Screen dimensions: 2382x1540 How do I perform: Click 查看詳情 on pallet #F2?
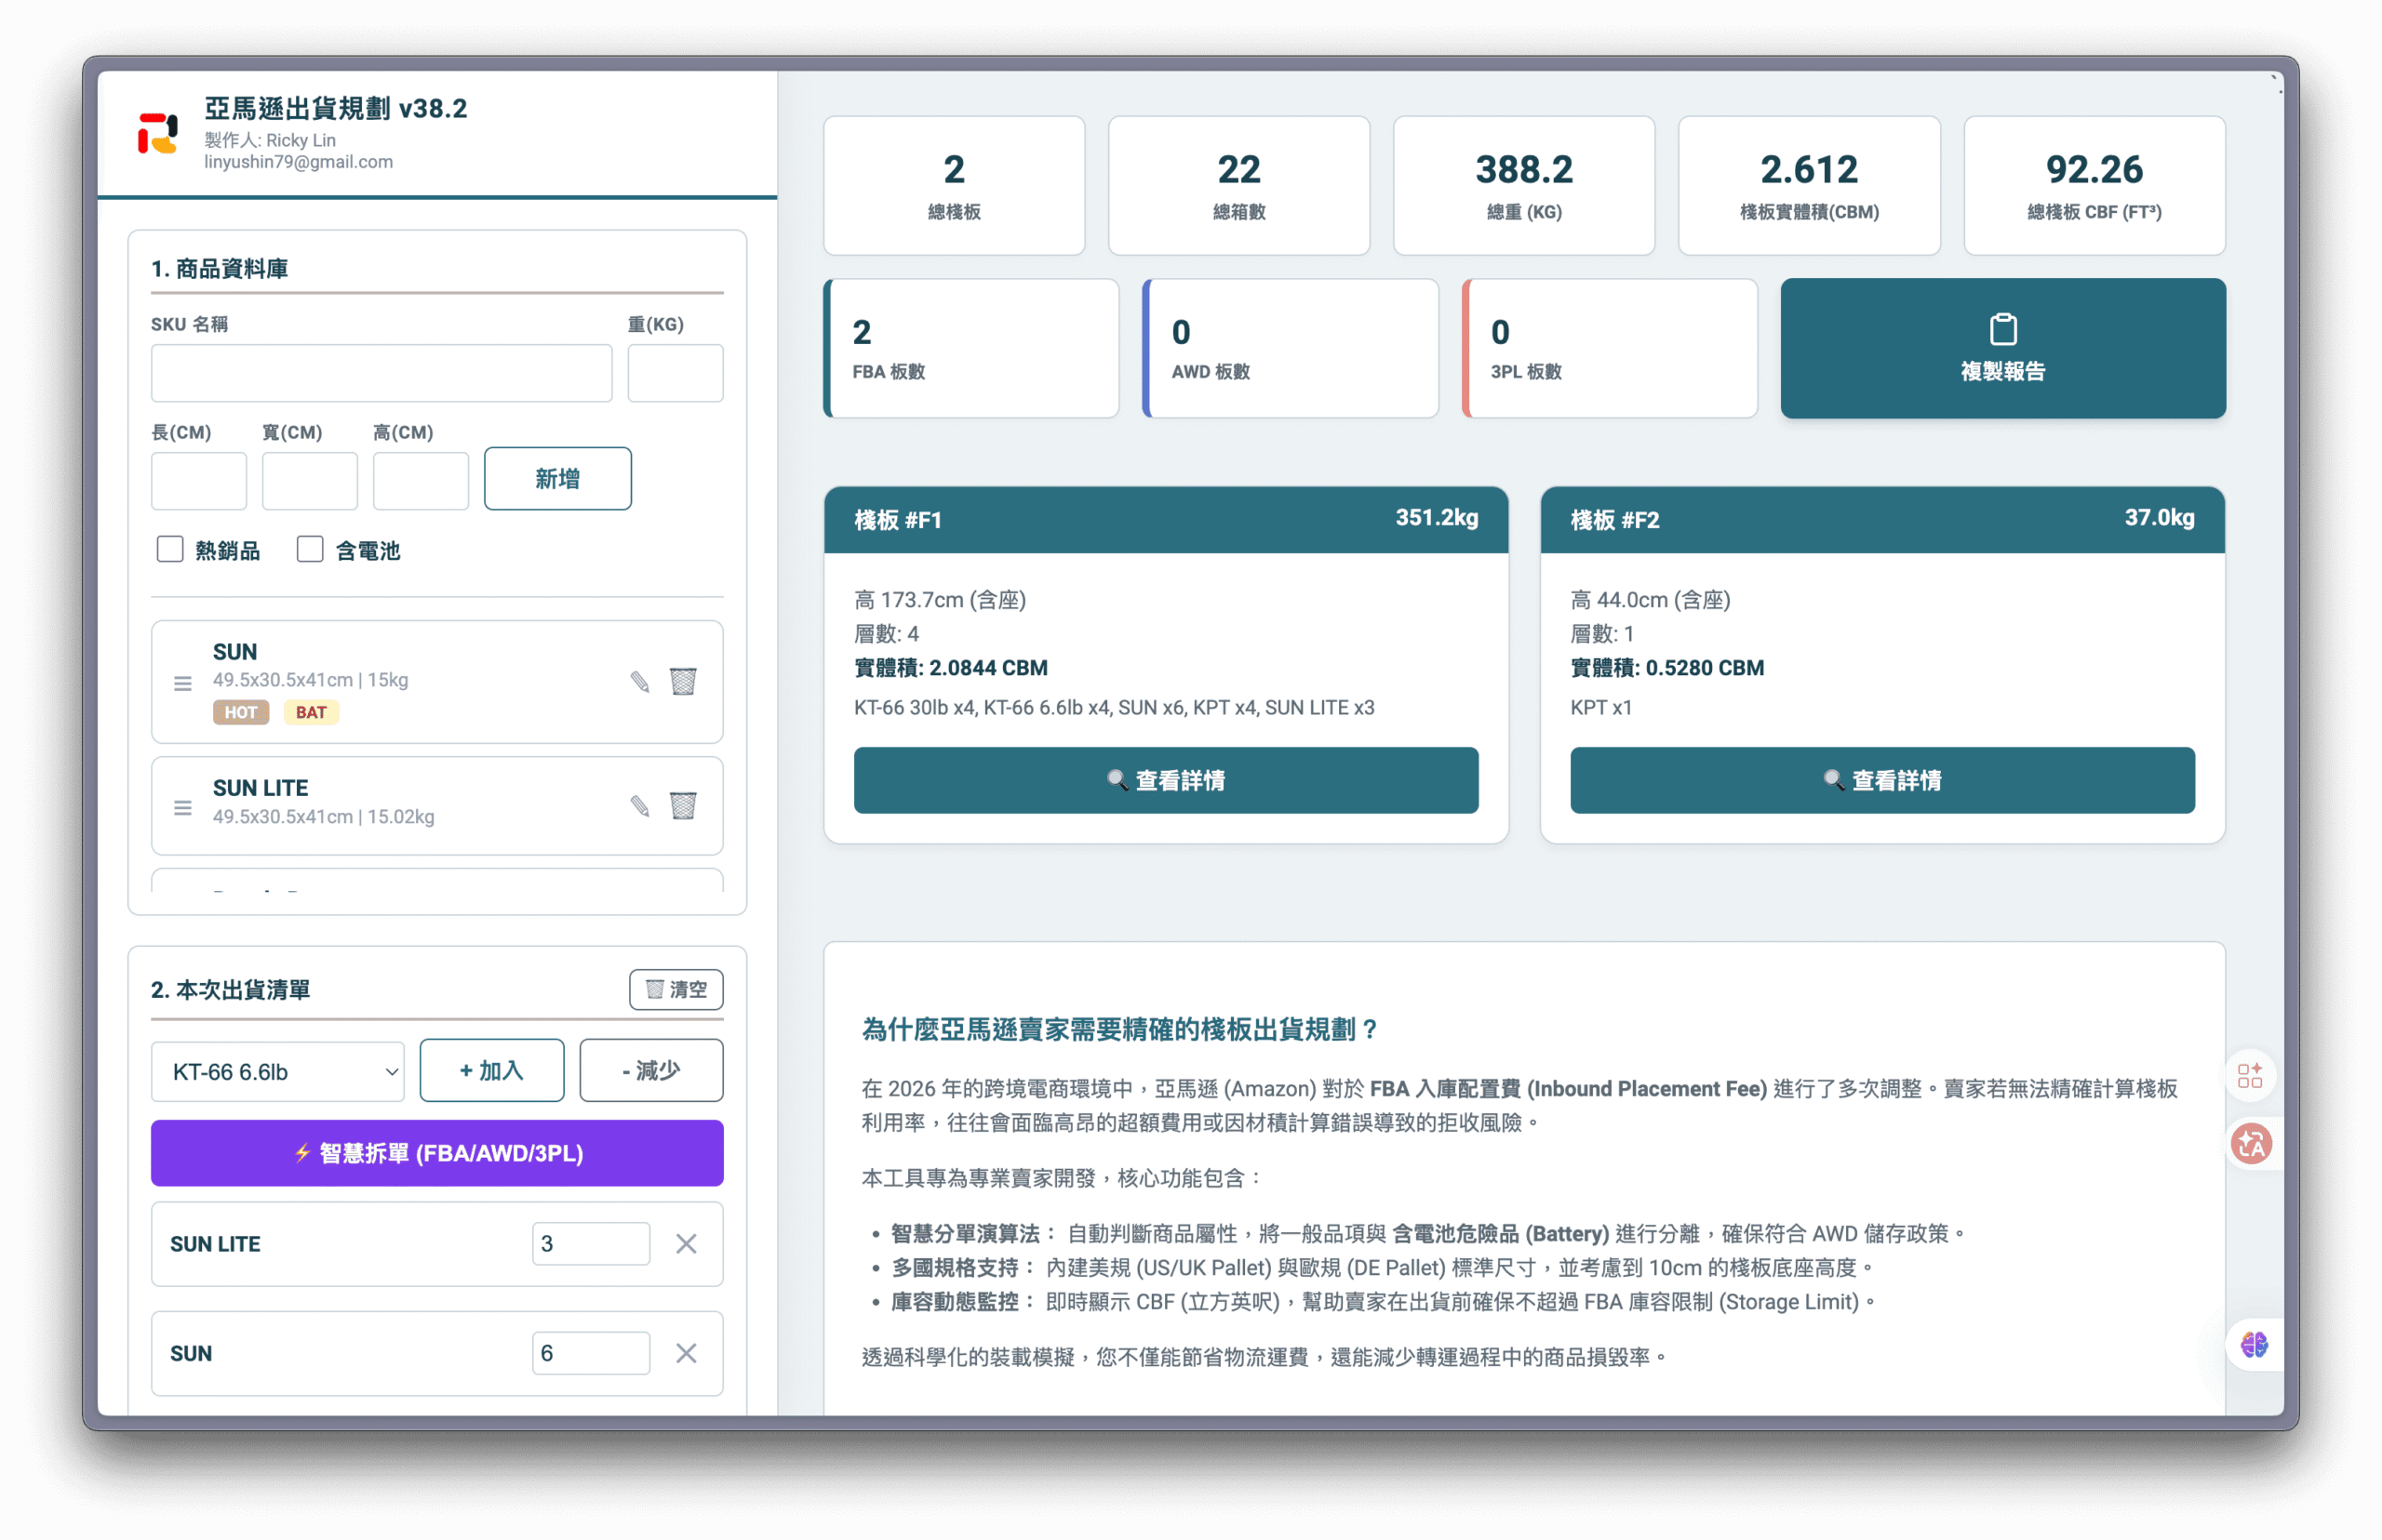pyautogui.click(x=1881, y=780)
